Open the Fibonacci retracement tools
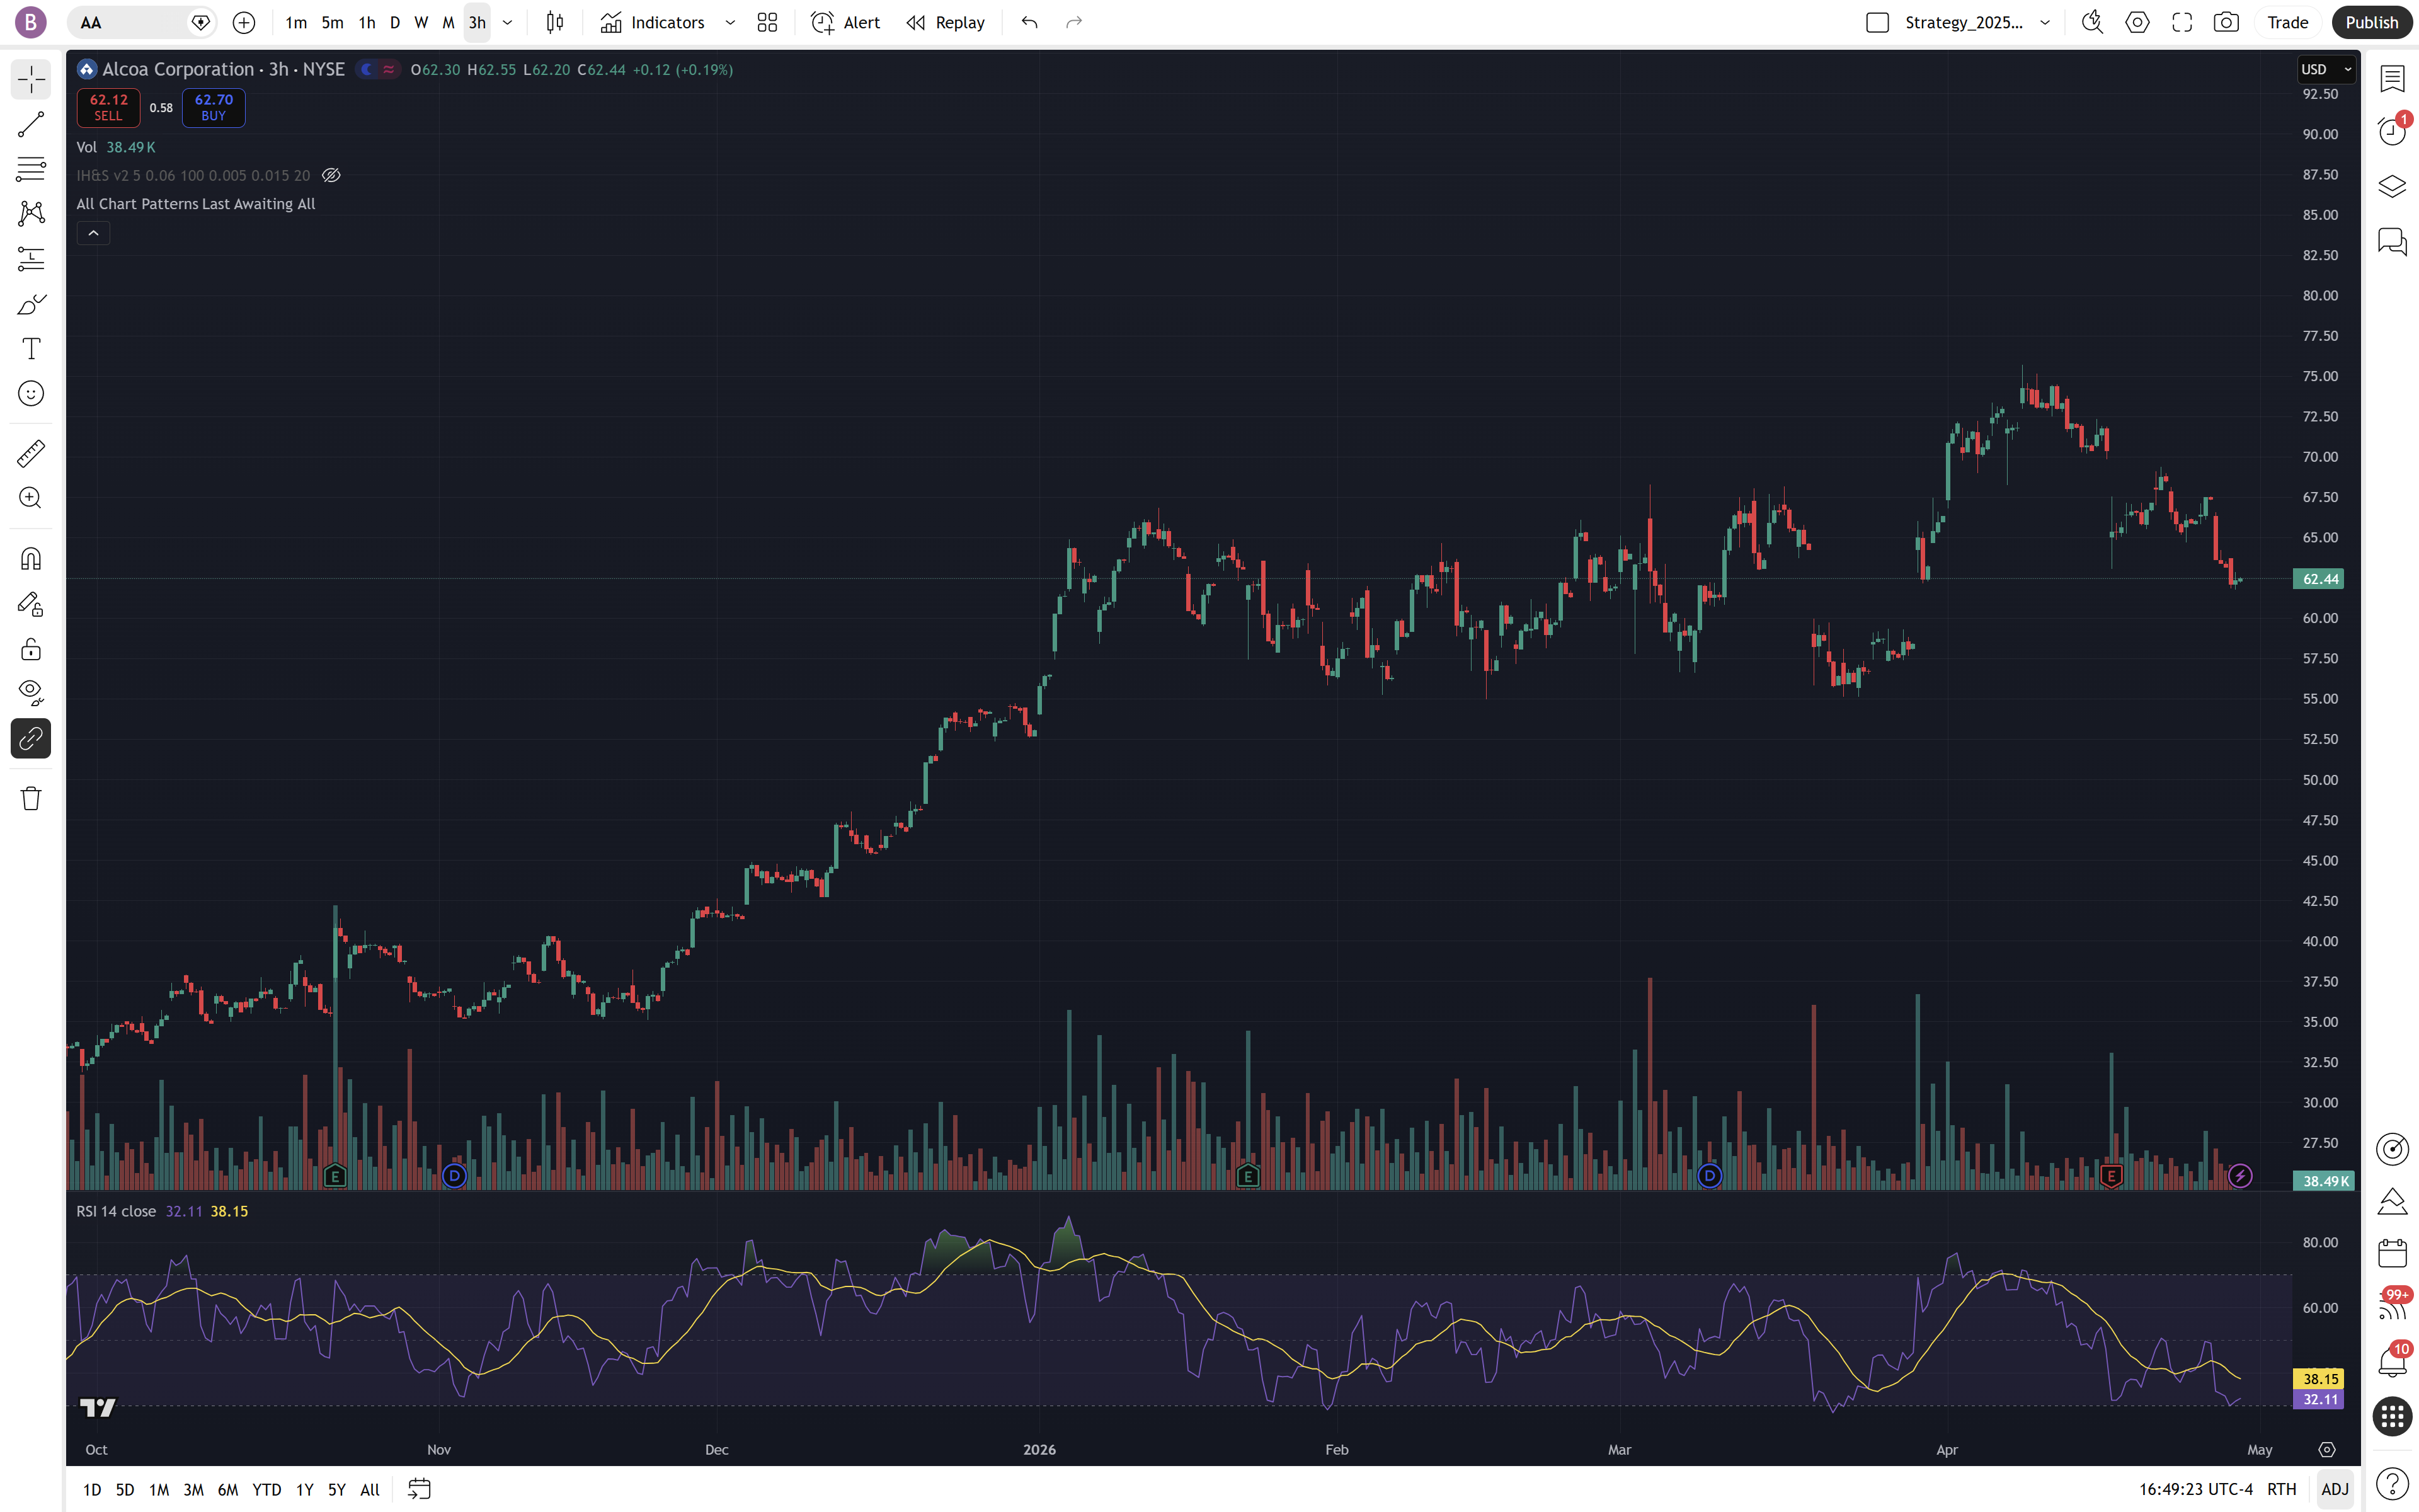 [31, 169]
